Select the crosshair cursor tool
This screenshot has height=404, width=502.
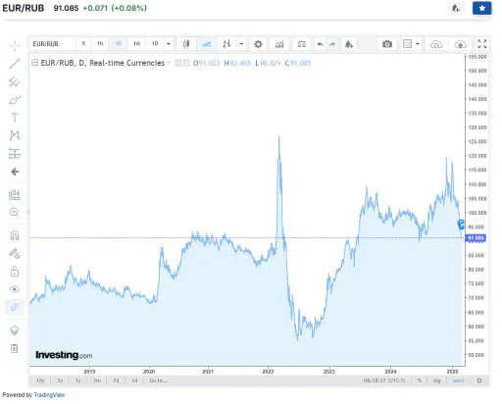coord(15,46)
